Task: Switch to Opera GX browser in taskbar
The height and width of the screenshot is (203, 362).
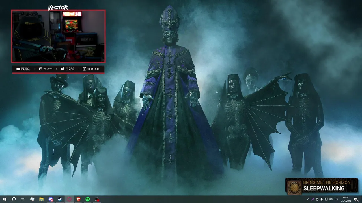Action: pyautogui.click(x=69, y=199)
